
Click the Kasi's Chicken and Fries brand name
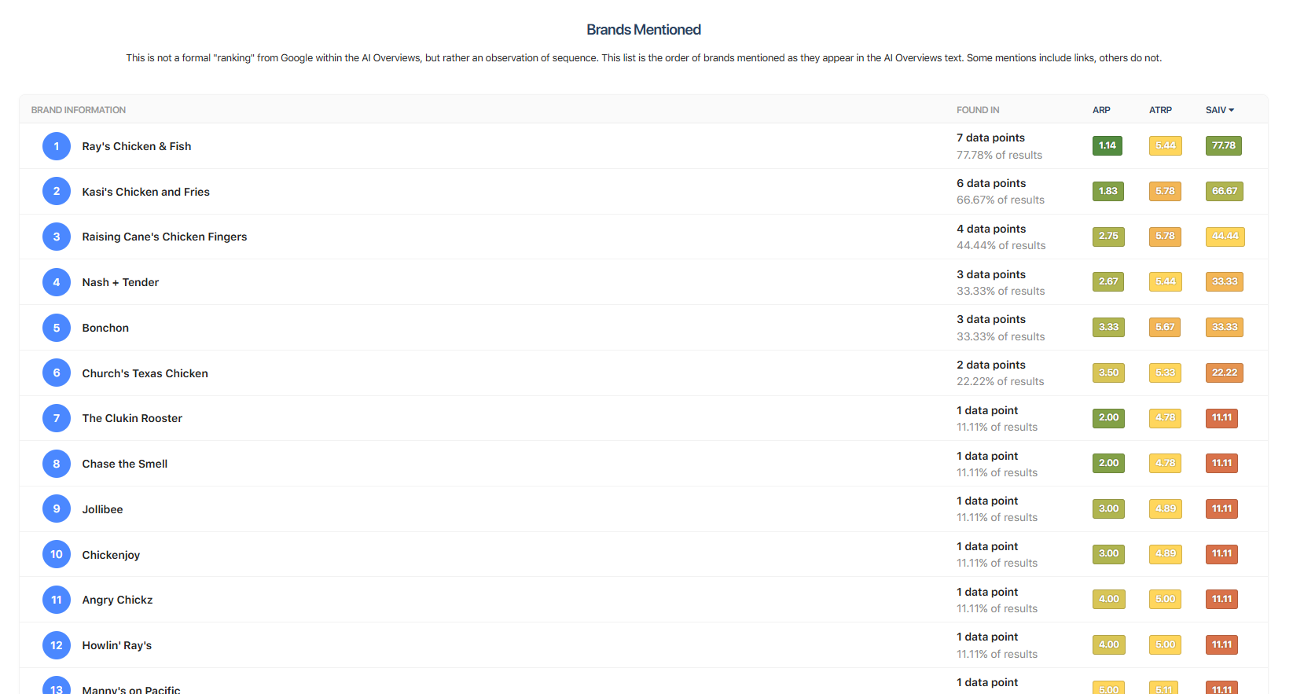click(x=146, y=192)
